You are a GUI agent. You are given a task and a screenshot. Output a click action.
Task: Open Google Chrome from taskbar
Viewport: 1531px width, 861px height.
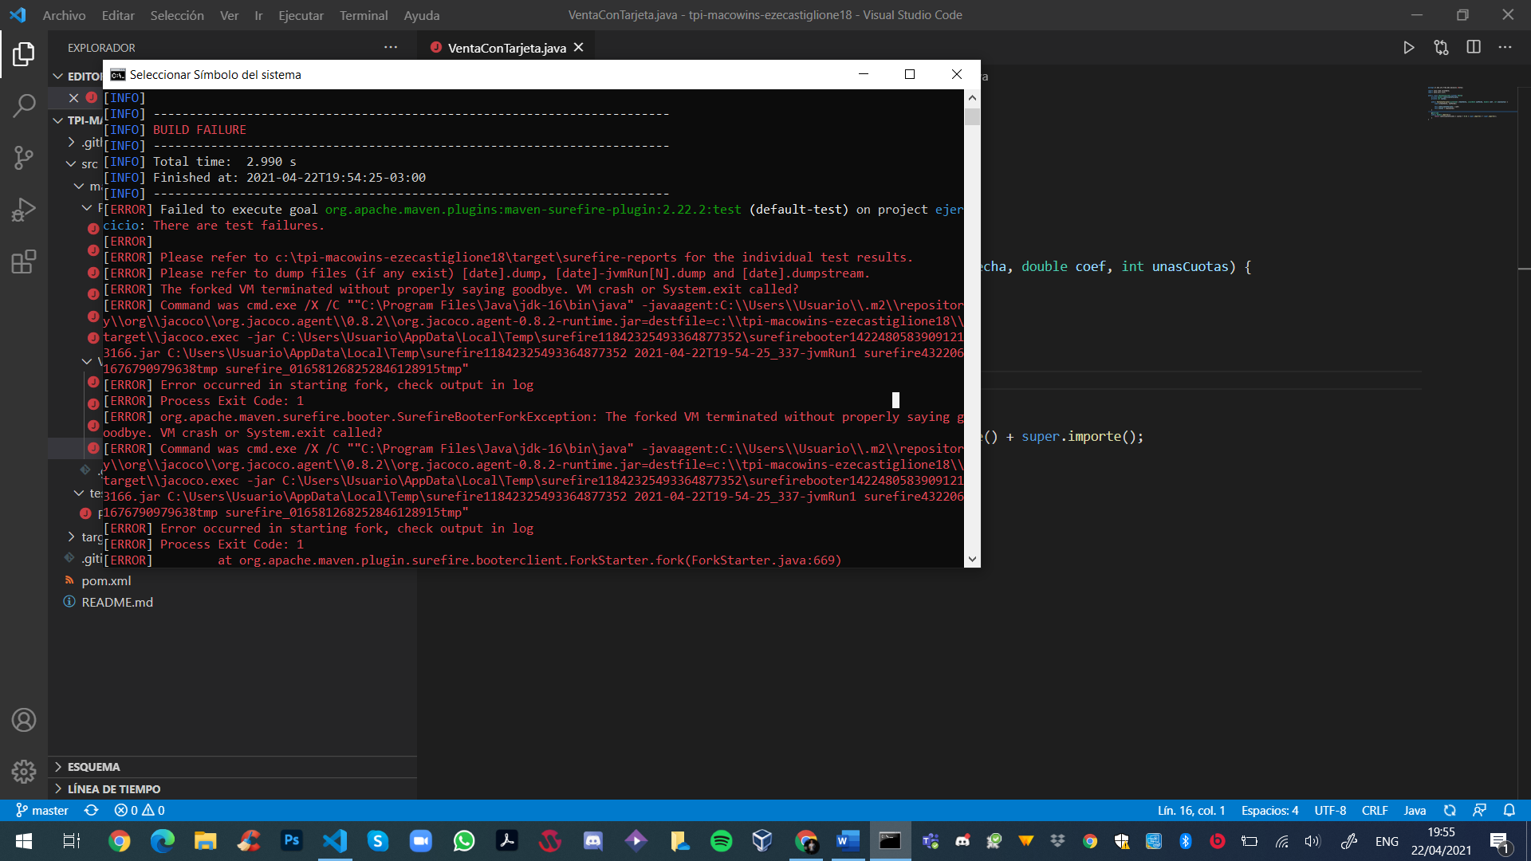pyautogui.click(x=120, y=841)
